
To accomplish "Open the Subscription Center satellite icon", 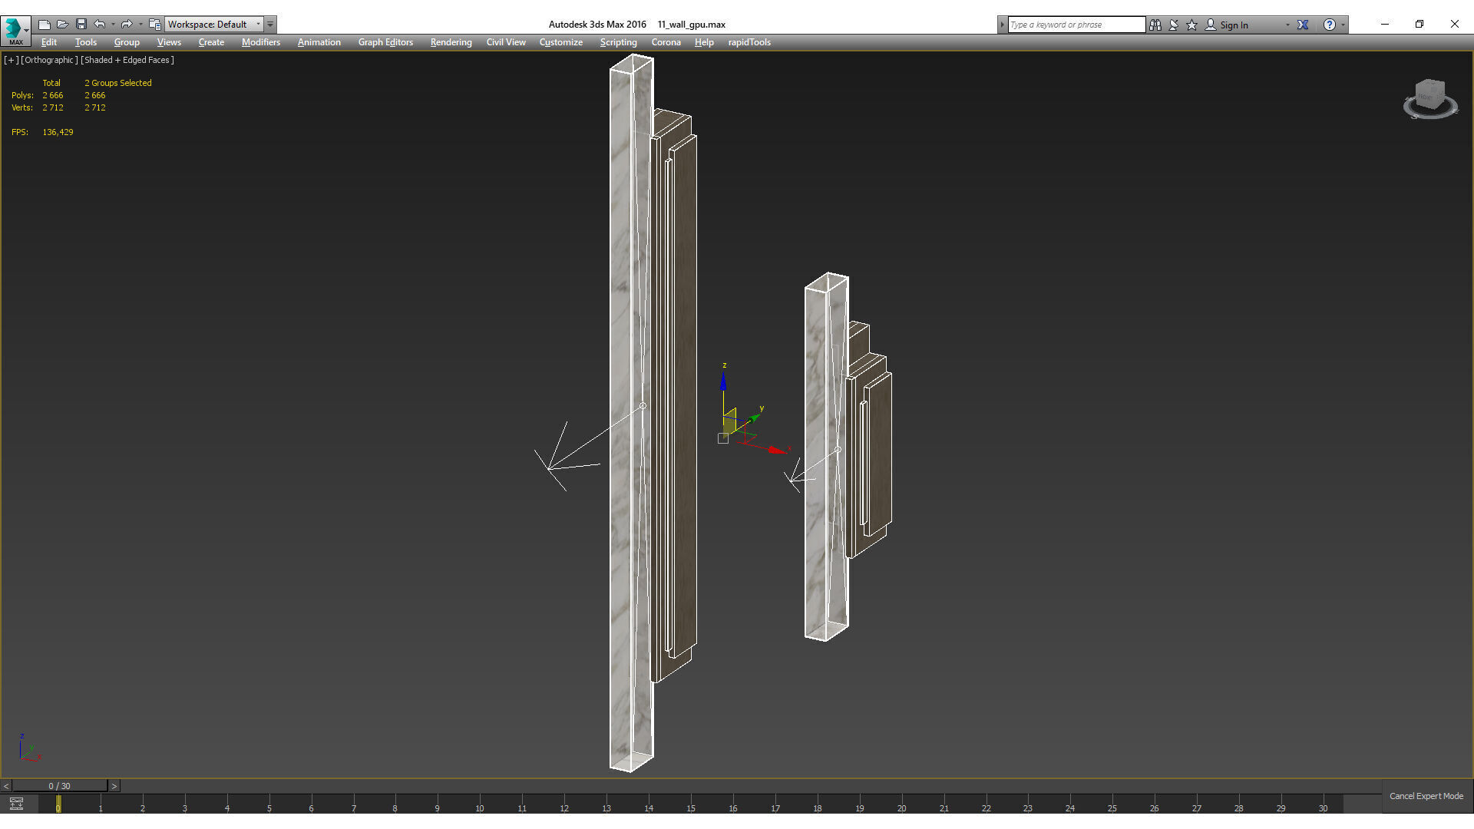I will pyautogui.click(x=1174, y=25).
